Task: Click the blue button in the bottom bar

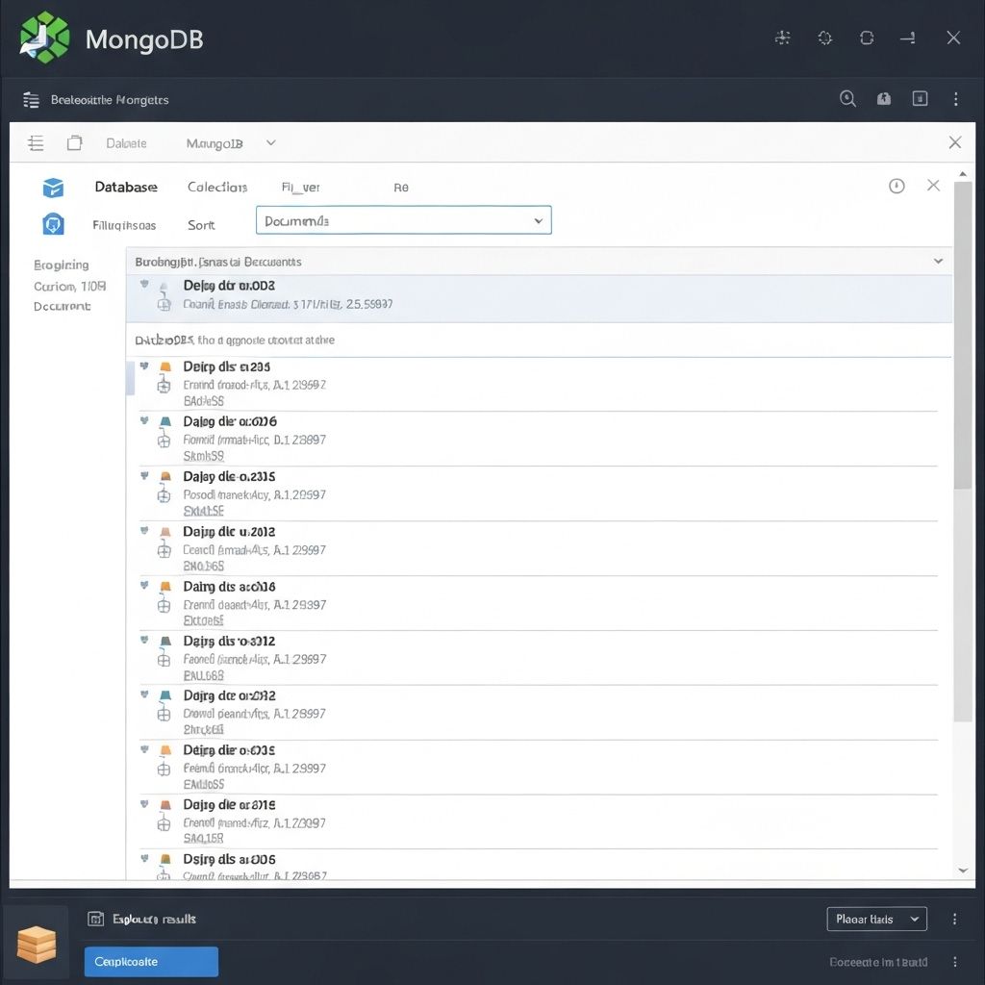Action: pyautogui.click(x=151, y=962)
